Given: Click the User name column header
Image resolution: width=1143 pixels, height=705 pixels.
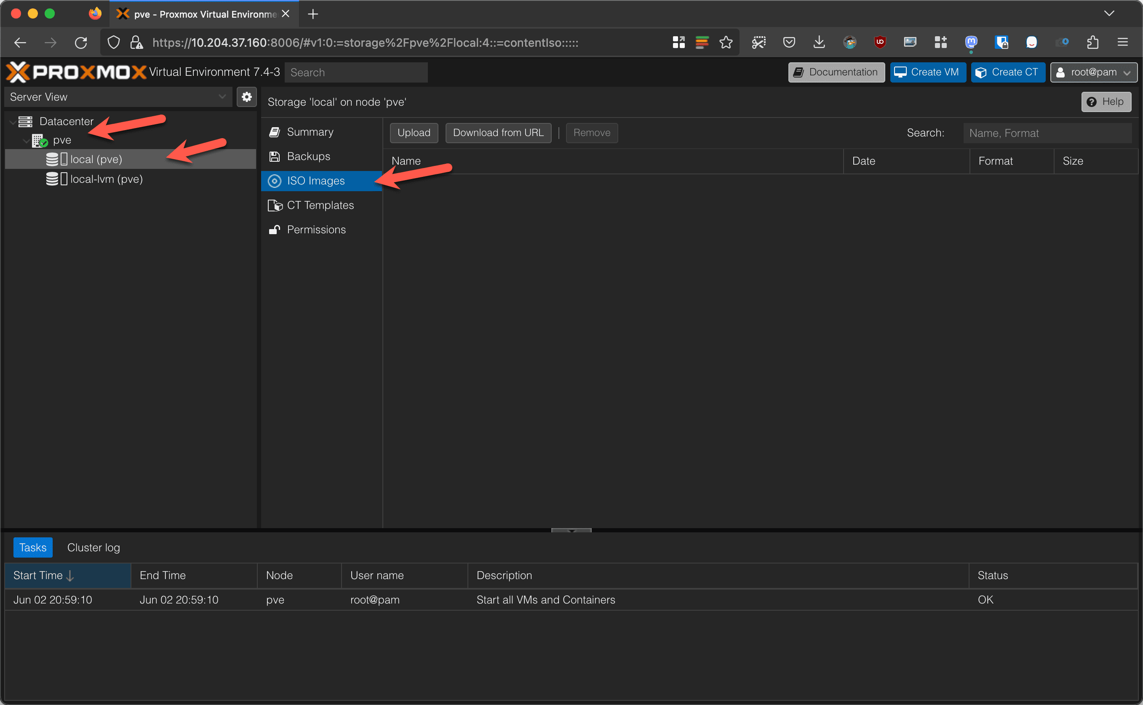Looking at the screenshot, I should (x=405, y=575).
